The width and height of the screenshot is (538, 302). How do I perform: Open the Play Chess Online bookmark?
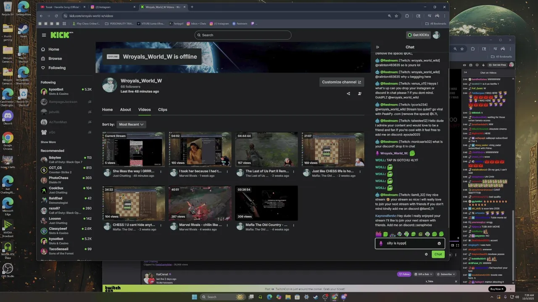coord(86,23)
